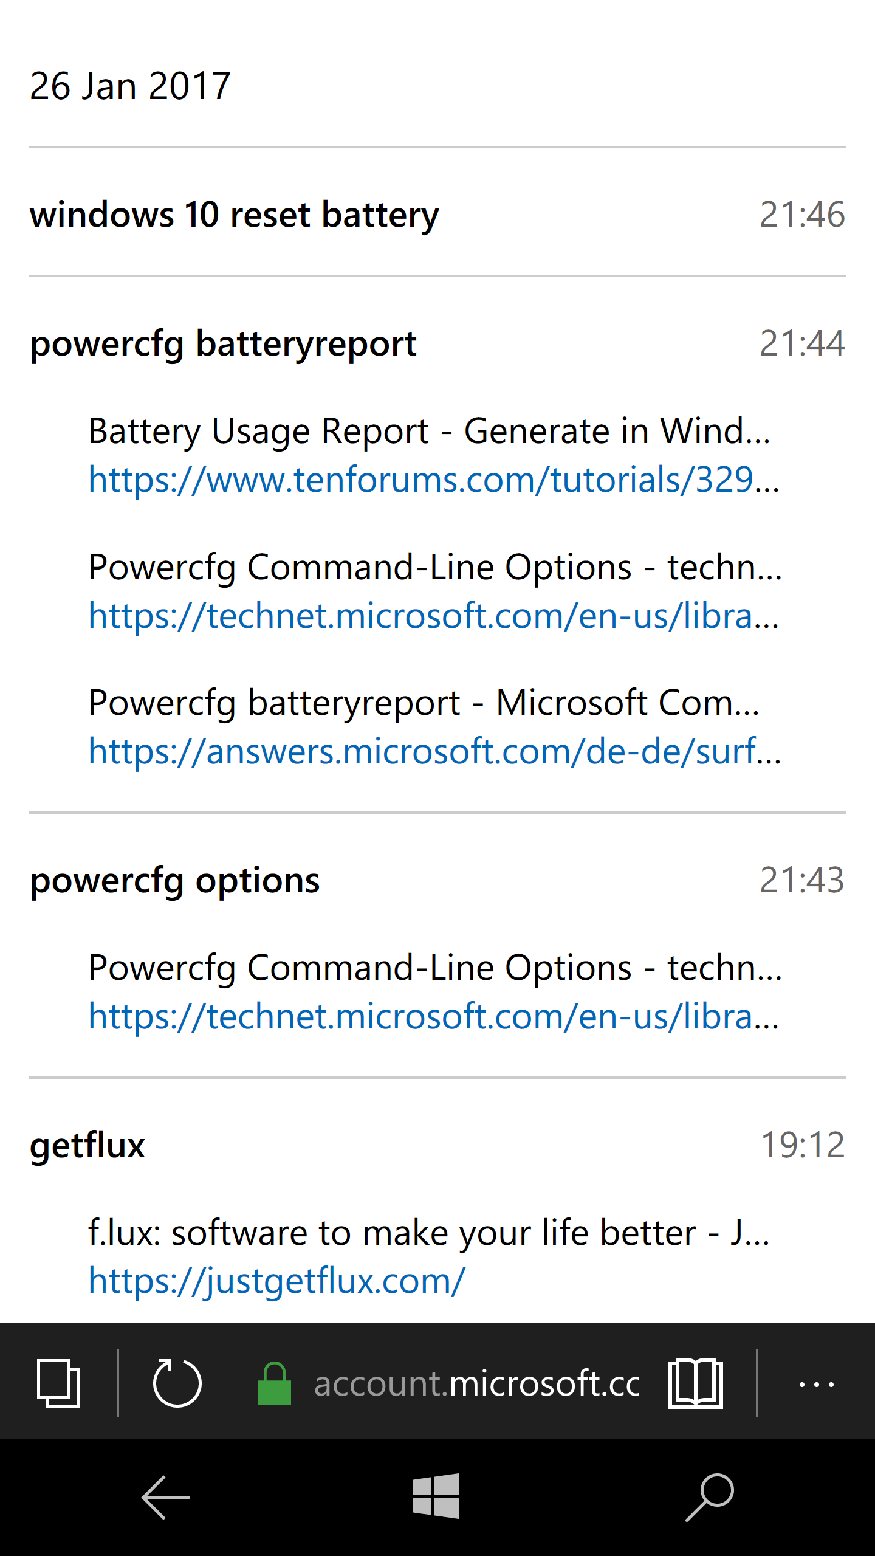Image resolution: width=875 pixels, height=1556 pixels.
Task: Tap the green padlock security icon
Action: 275,1383
